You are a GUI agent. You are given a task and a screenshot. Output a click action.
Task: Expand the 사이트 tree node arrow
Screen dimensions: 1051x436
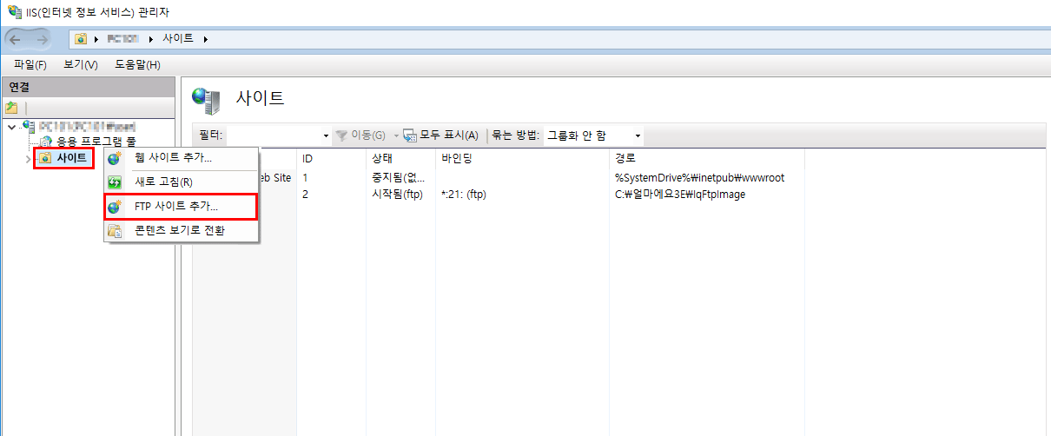click(28, 158)
